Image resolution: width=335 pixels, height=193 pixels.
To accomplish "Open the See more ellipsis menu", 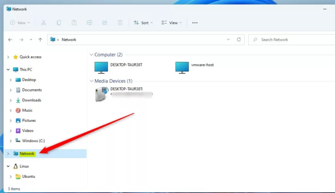I will (195, 22).
